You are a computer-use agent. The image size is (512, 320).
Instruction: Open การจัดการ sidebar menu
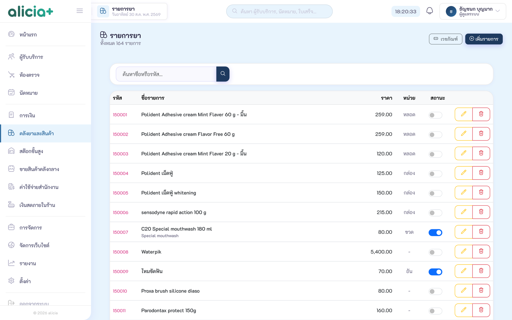[46, 228]
